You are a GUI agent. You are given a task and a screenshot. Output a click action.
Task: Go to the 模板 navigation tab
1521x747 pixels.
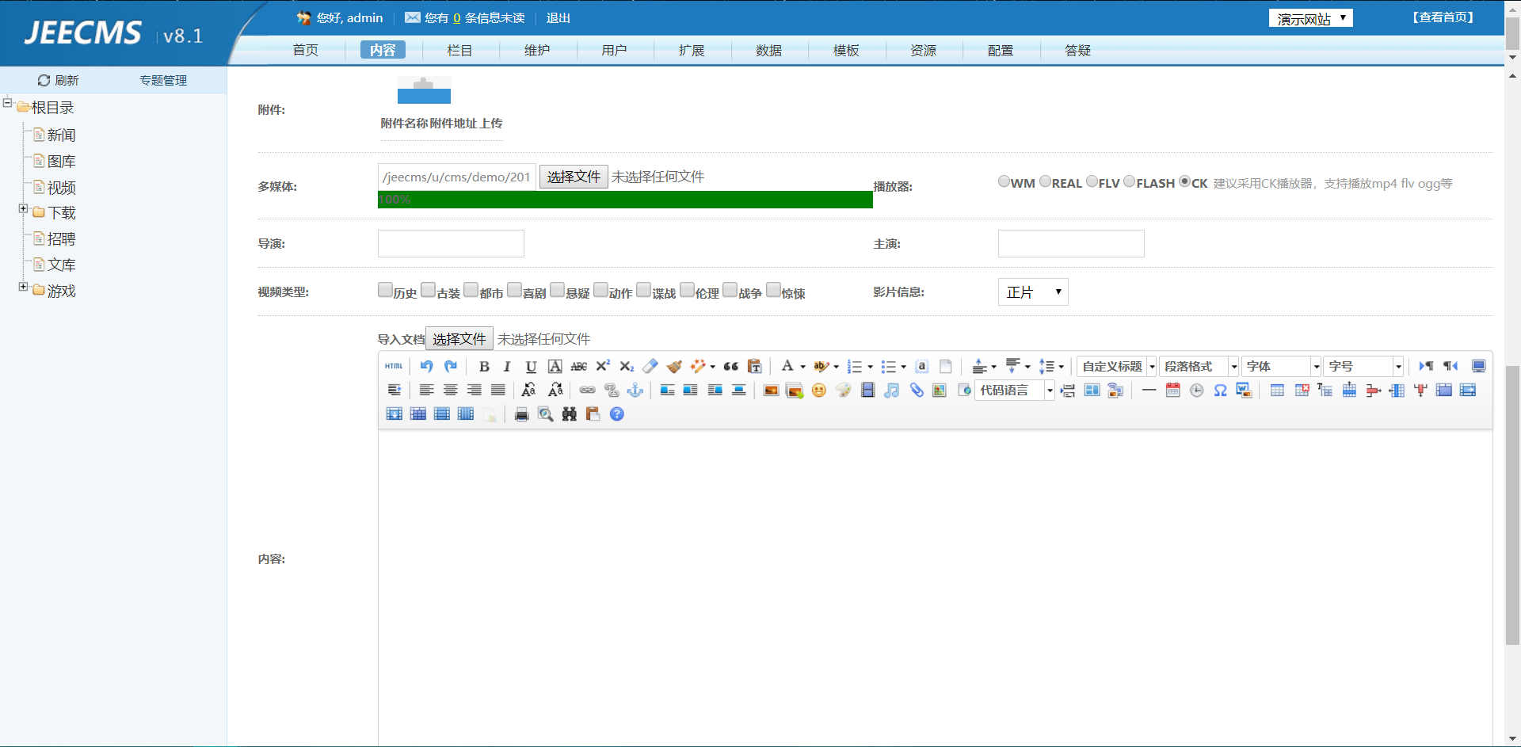(845, 50)
